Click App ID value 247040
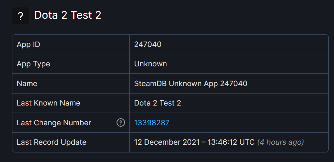Viewport: 334px width, 162px height. pos(148,44)
